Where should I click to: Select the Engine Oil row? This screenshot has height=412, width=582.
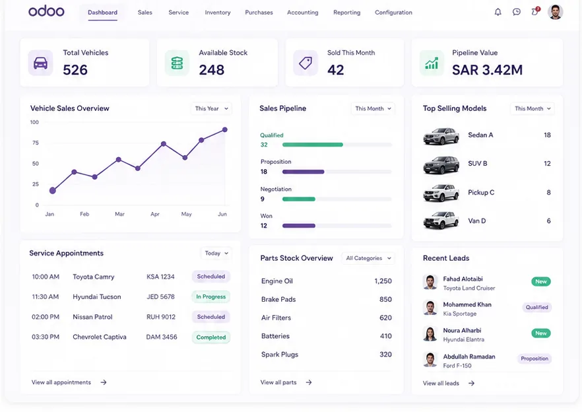click(326, 281)
